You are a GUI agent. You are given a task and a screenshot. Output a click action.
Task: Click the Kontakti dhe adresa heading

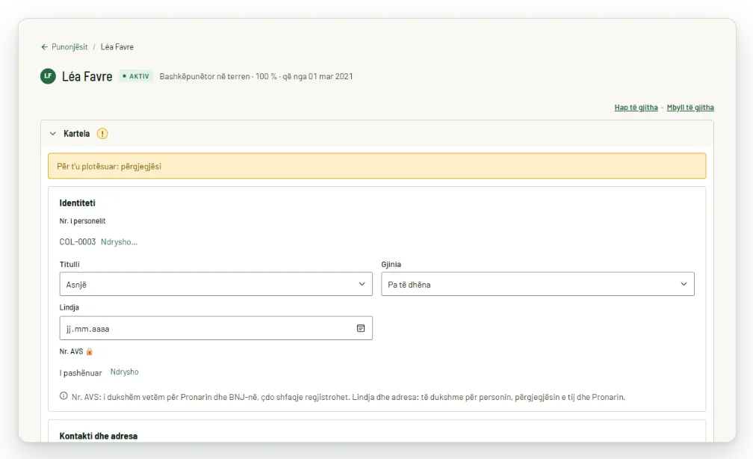pos(99,437)
